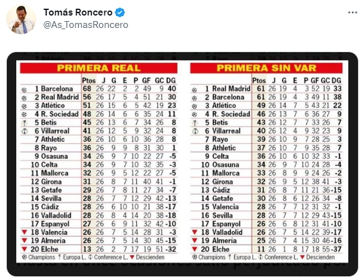Click Europa League trophy icon beside 5 Betis, Primera Real

pyautogui.click(x=24, y=123)
